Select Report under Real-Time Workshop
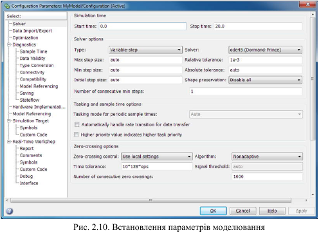Screen dimensions: 319x239 (26, 149)
